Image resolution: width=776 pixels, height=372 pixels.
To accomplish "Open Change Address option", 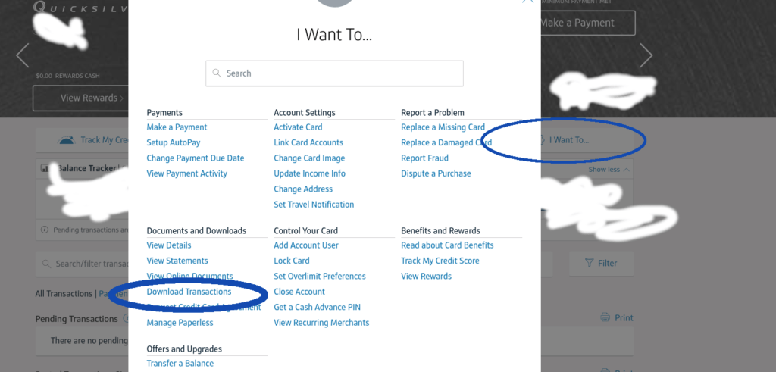I will tap(303, 189).
